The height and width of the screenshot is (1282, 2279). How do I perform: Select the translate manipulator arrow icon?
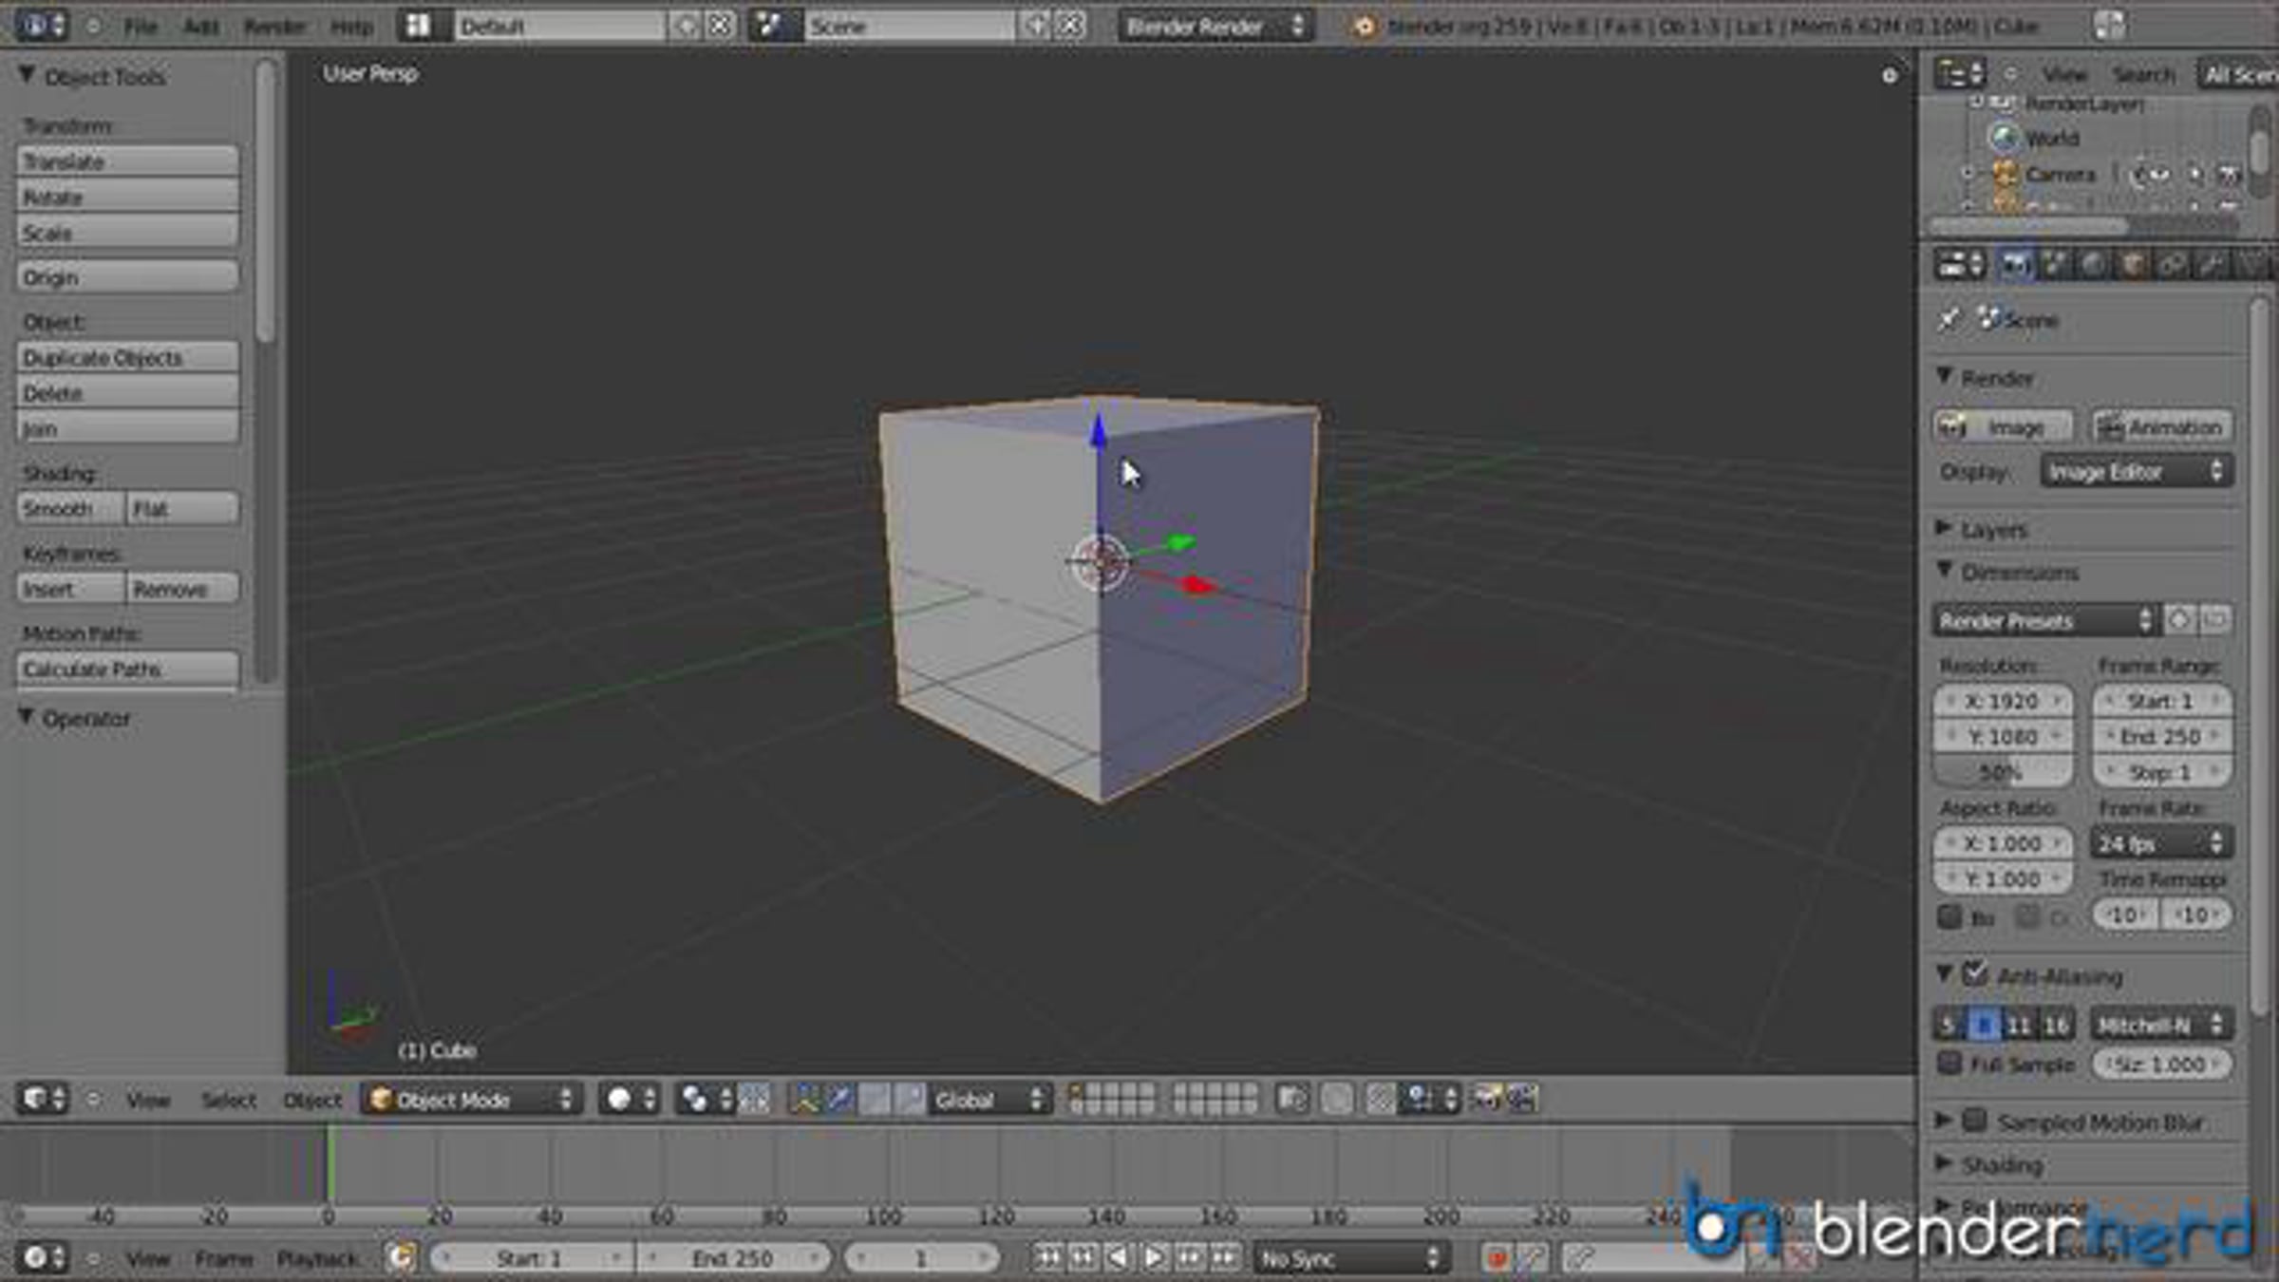839,1100
